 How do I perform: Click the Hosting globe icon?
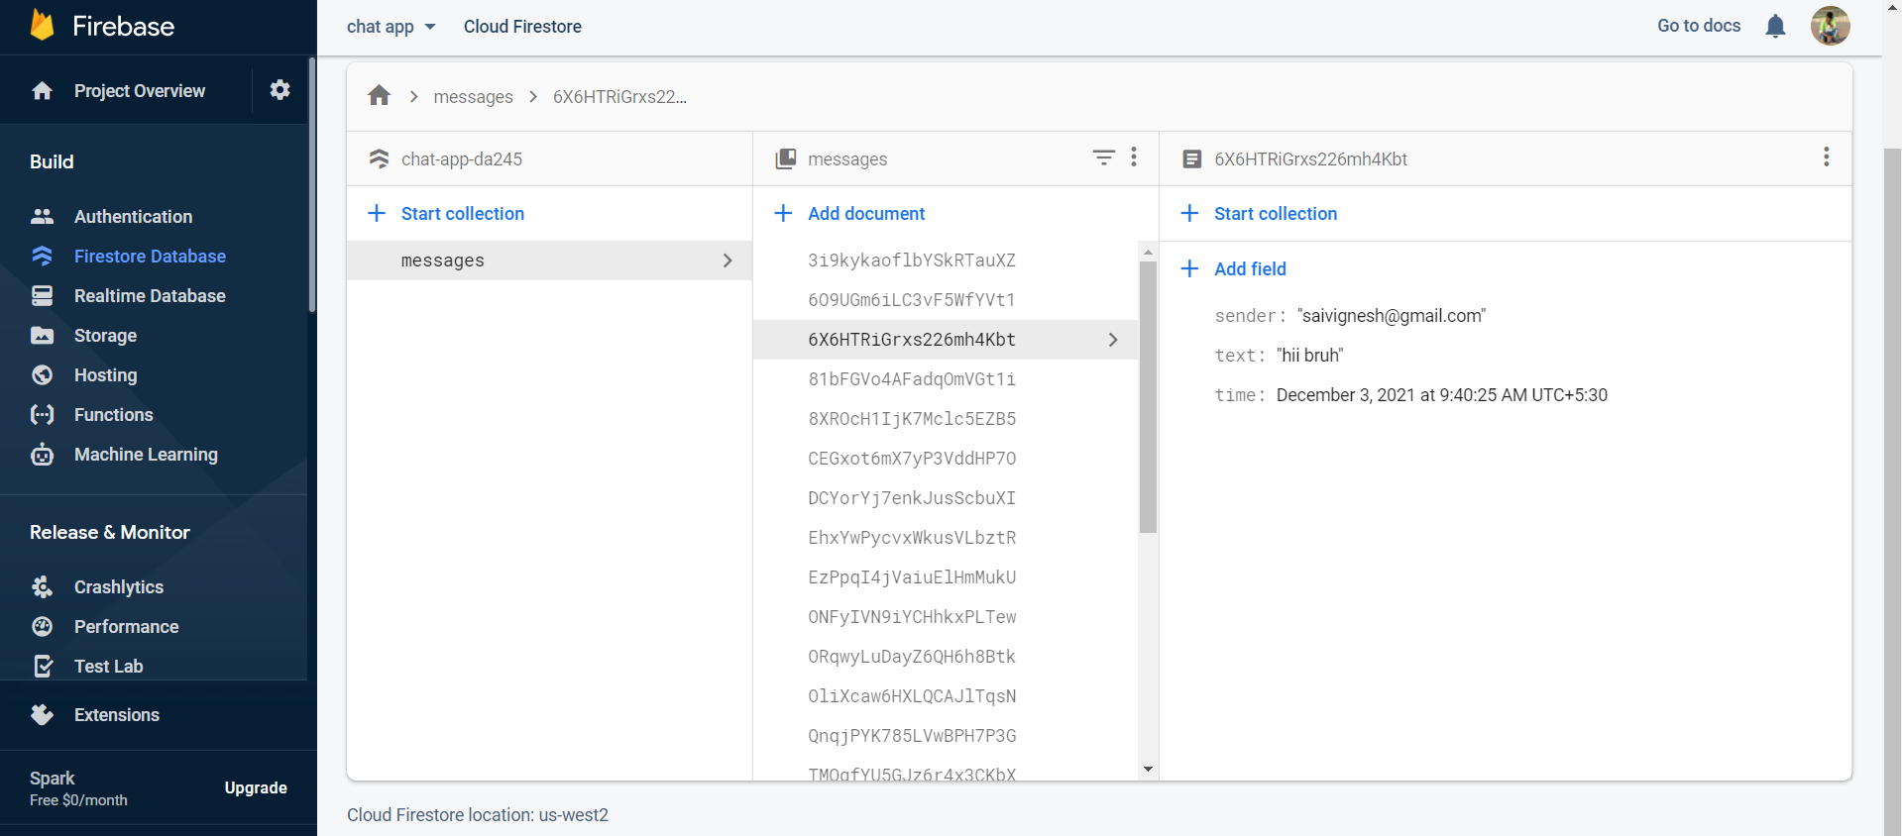tap(42, 374)
